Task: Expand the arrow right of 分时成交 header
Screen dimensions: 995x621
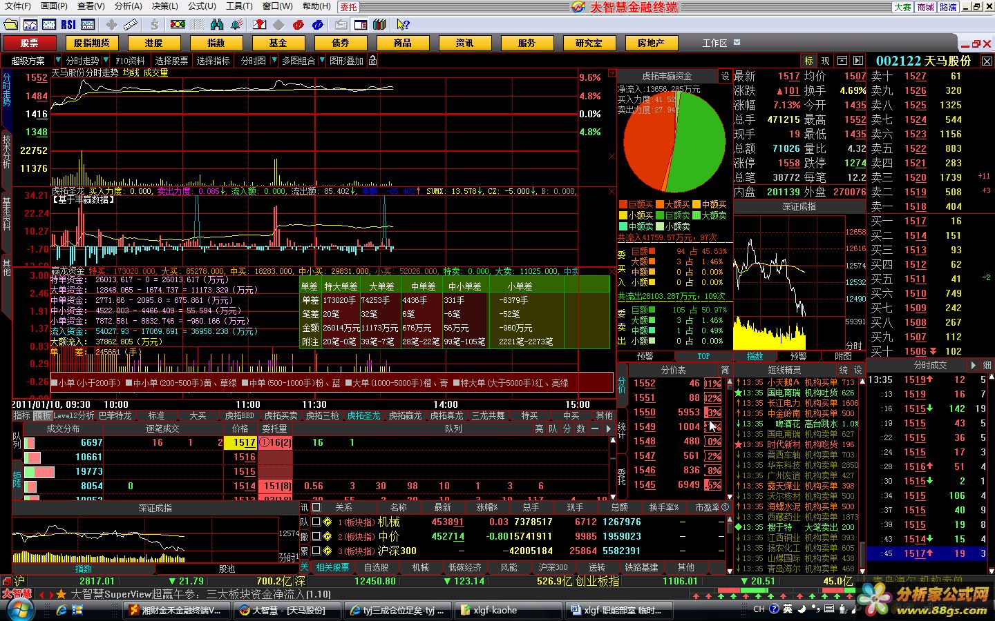Action: 973,365
